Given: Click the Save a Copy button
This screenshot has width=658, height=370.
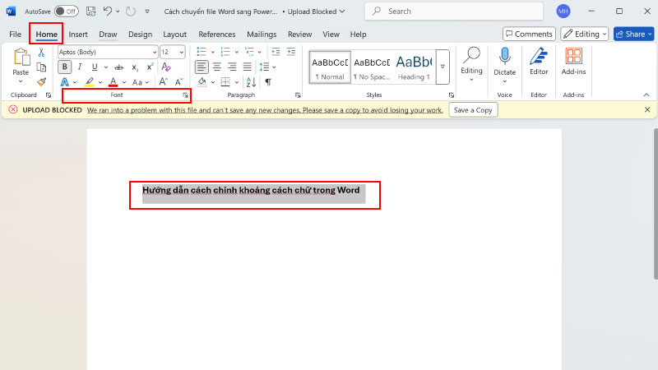Looking at the screenshot, I should 473,110.
